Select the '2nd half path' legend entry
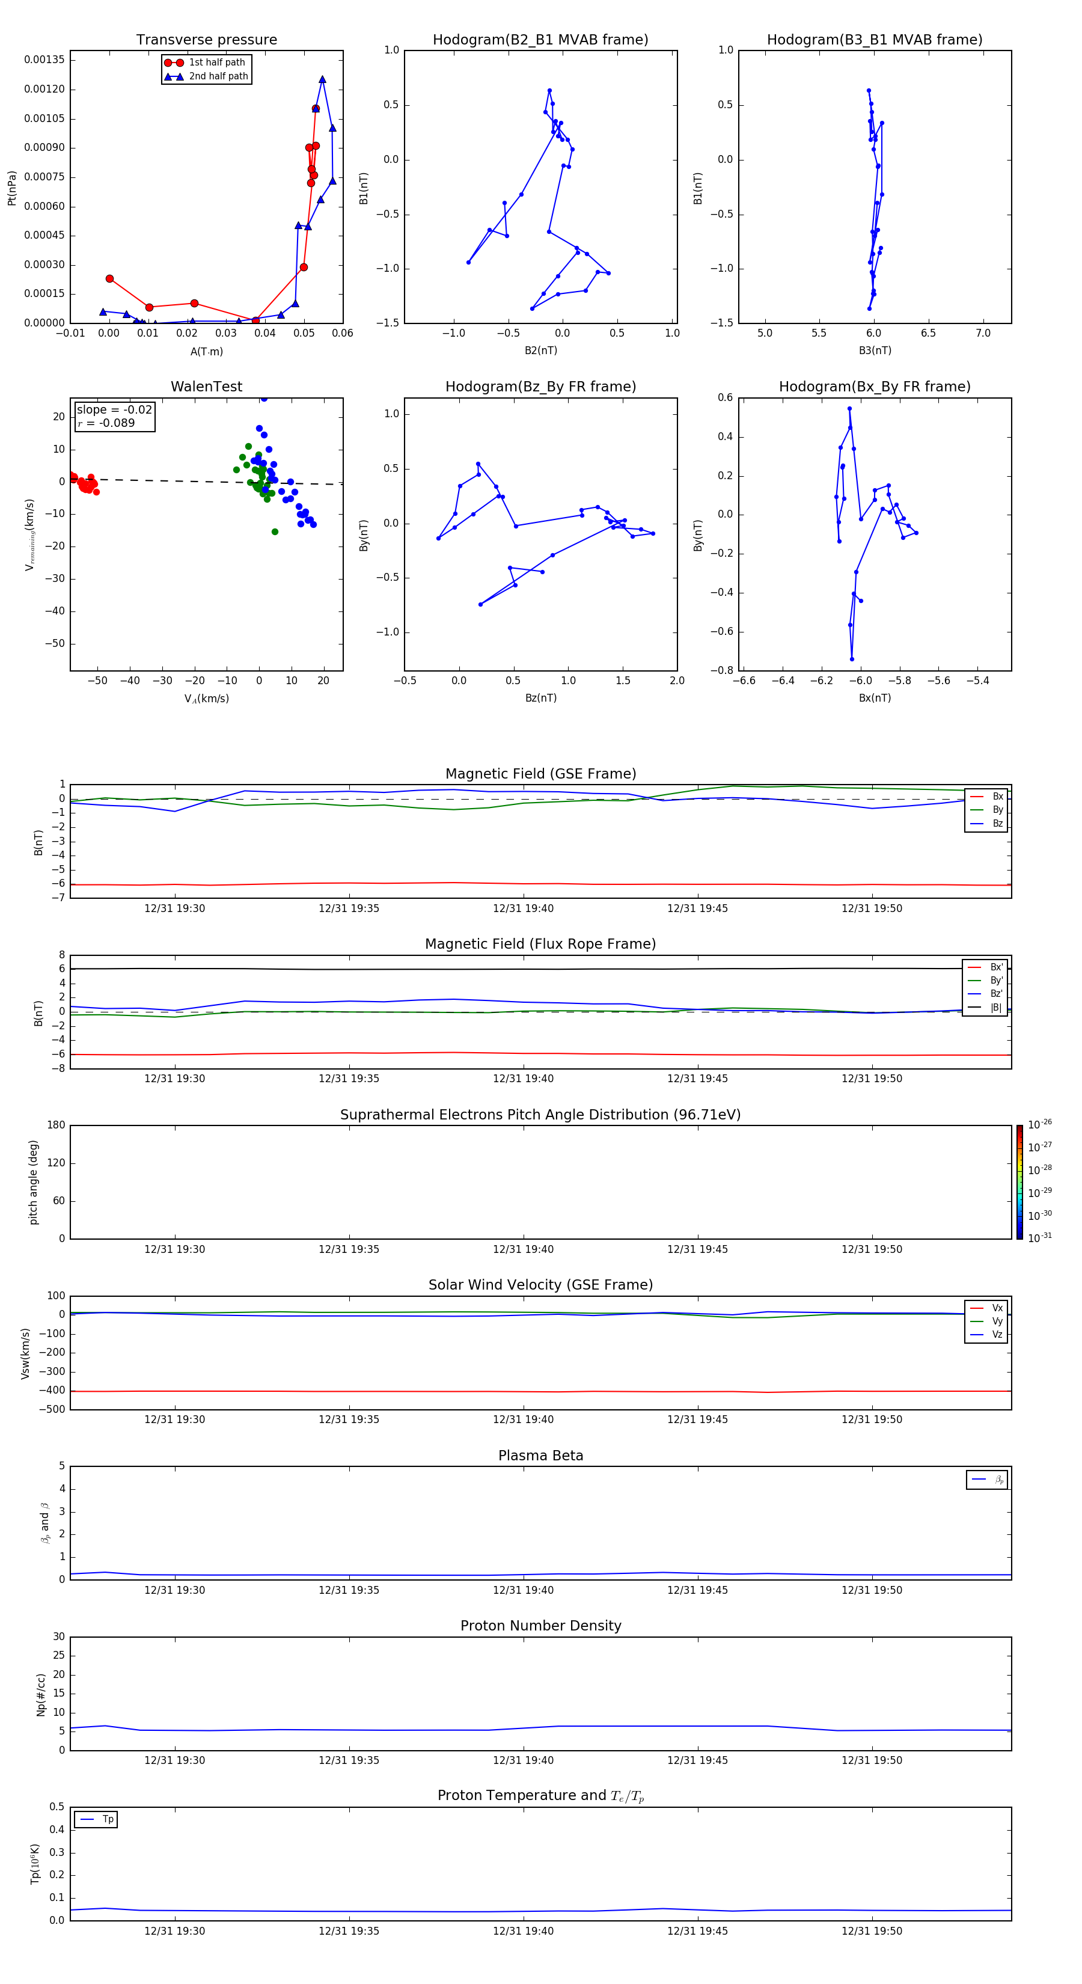 [206, 76]
